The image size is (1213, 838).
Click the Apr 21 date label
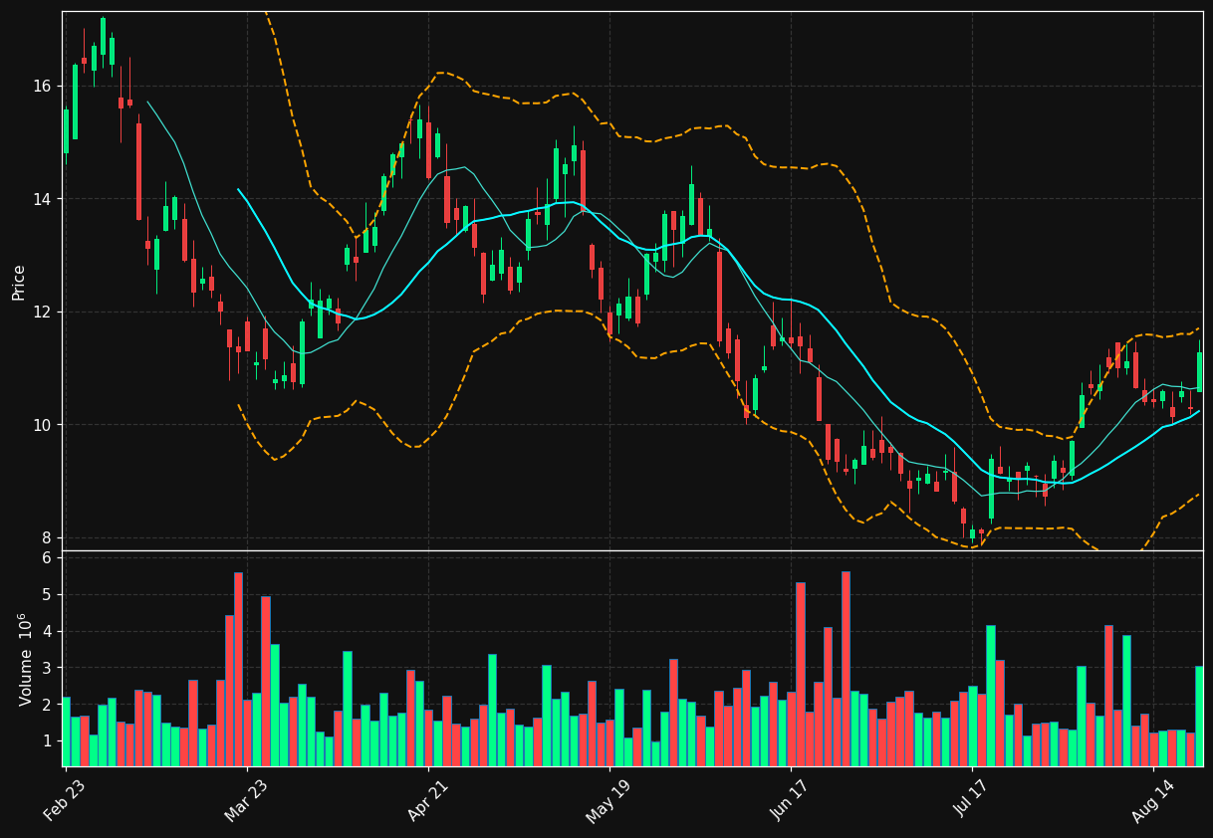(427, 800)
